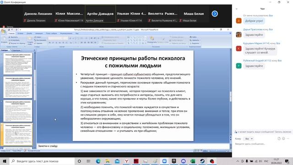Select Маша Белая's video tile
This screenshot has height=165, width=293.
[194, 14]
